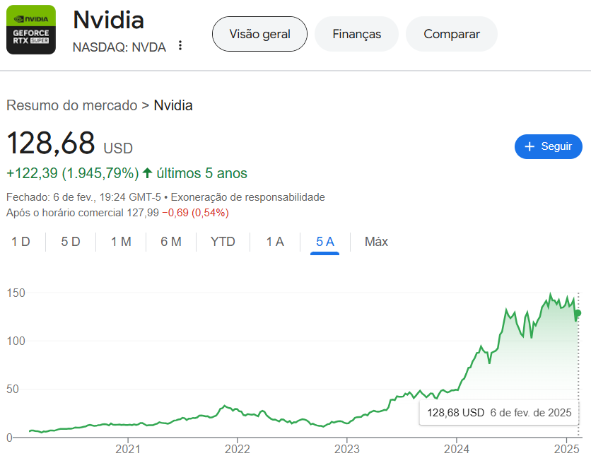The image size is (591, 463).
Task: Switch chart to Máx range
Action: pos(376,242)
